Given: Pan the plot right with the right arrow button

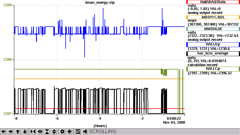Looking at the screenshot, I should tap(11, 132).
